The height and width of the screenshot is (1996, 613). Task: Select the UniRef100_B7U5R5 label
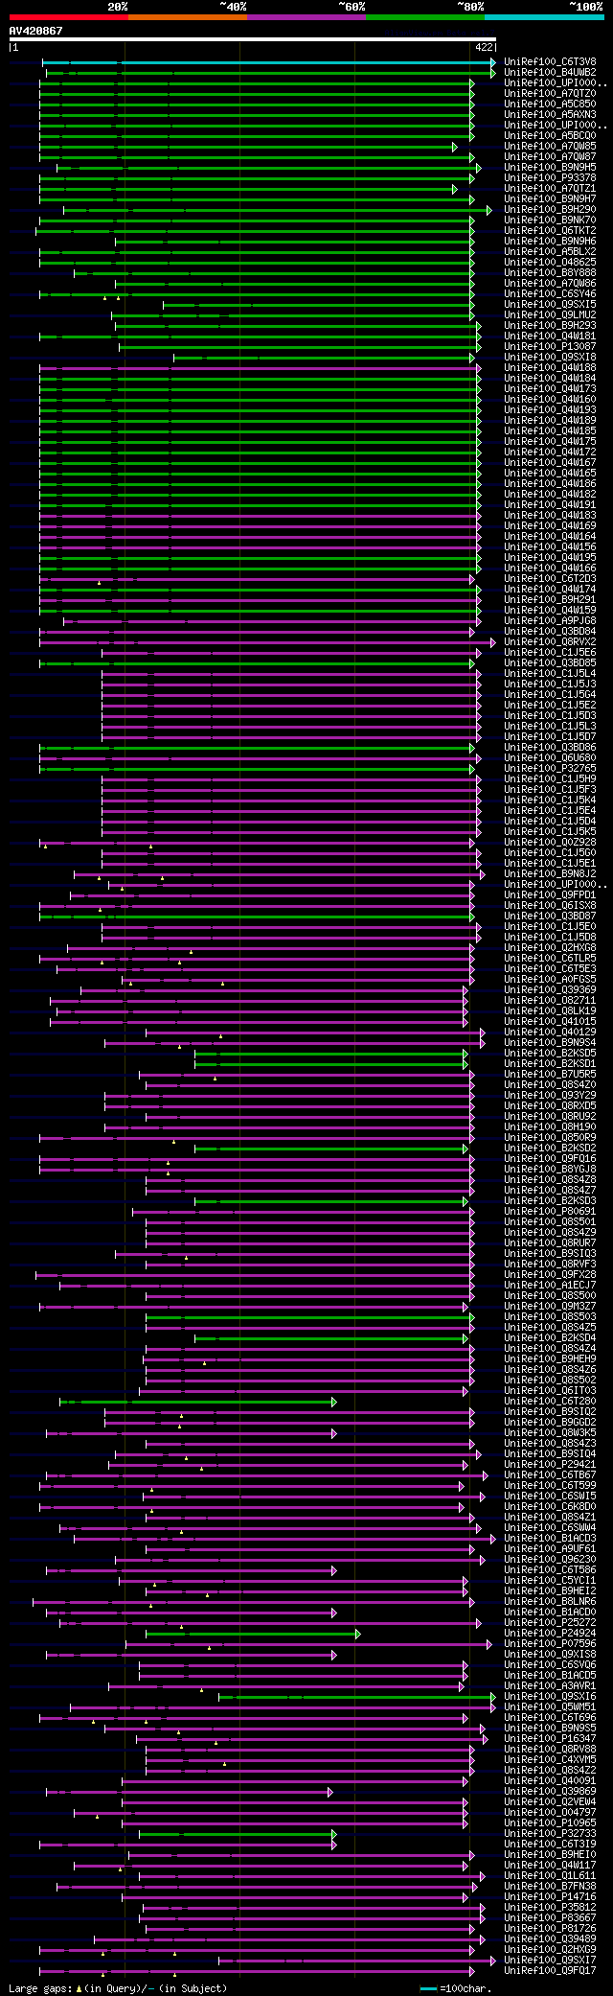(x=550, y=1075)
